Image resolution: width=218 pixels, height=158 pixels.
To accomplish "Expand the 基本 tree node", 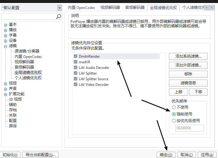I will 5,25.
